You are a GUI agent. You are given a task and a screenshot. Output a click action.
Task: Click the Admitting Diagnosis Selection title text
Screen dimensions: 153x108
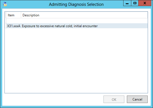(76, 4)
